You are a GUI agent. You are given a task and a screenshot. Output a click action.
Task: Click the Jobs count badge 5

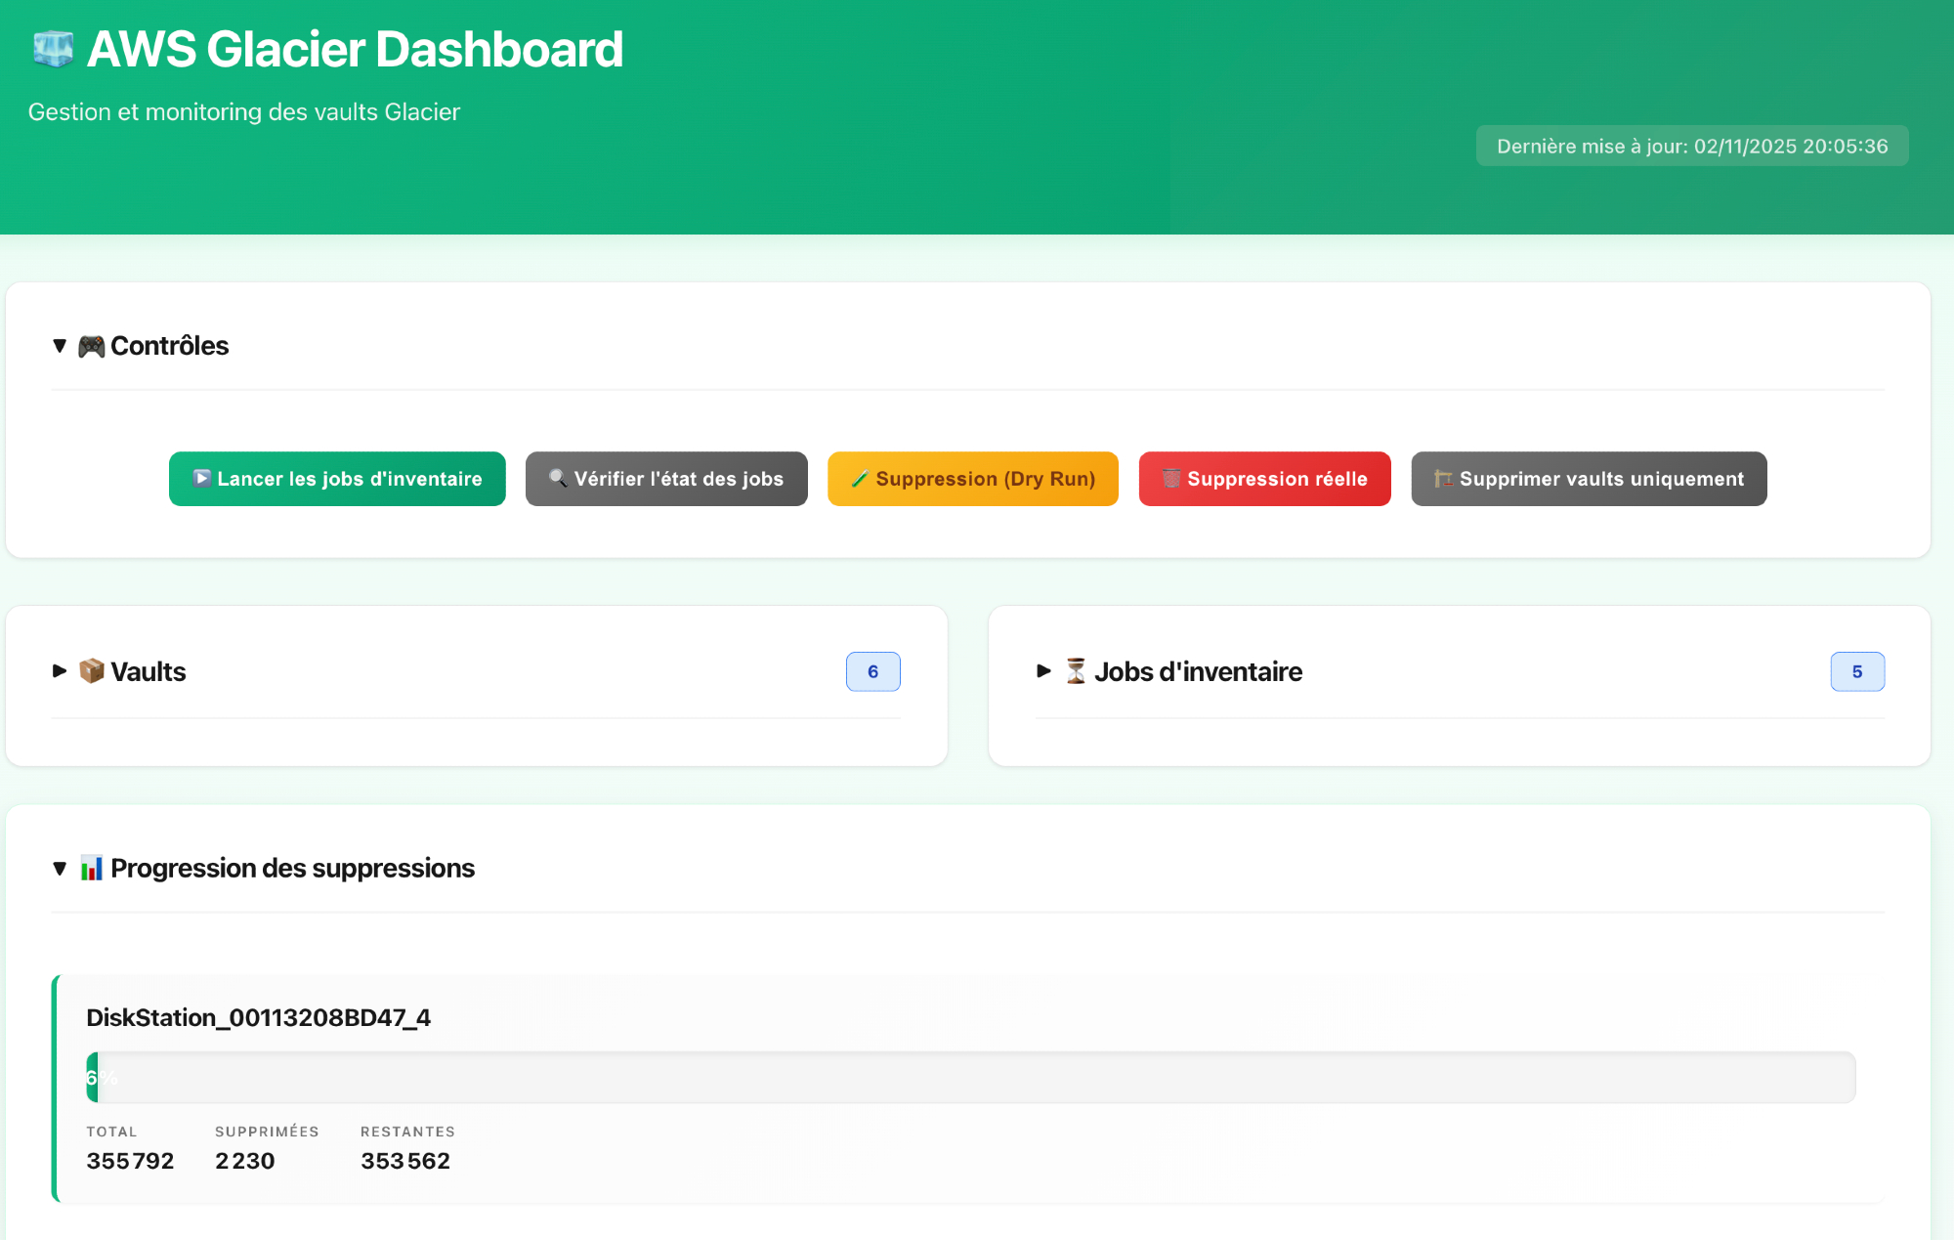[1856, 671]
